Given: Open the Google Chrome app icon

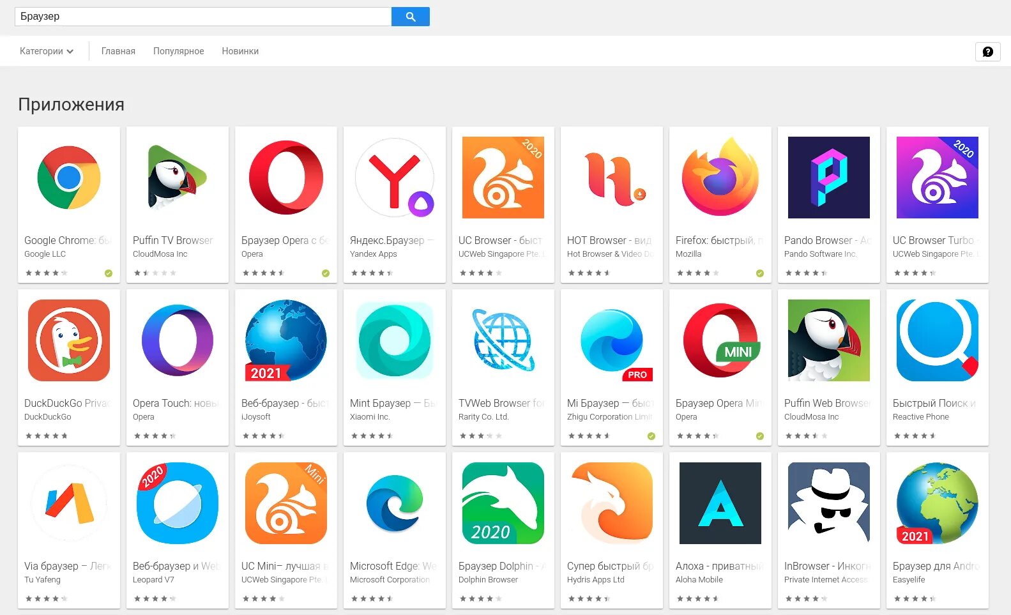Looking at the screenshot, I should tap(69, 178).
